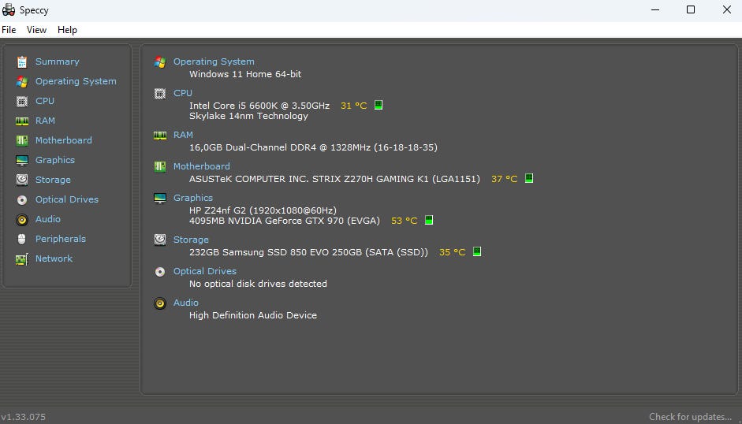Image resolution: width=742 pixels, height=424 pixels.
Task: Click the 35 °C storage temperature value
Action: pyautogui.click(x=453, y=252)
